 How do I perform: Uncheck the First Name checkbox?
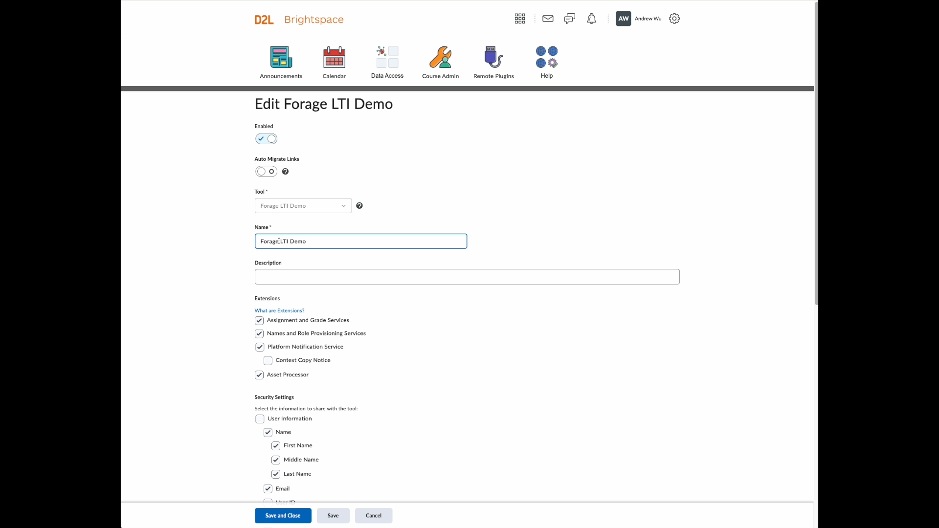[276, 446]
